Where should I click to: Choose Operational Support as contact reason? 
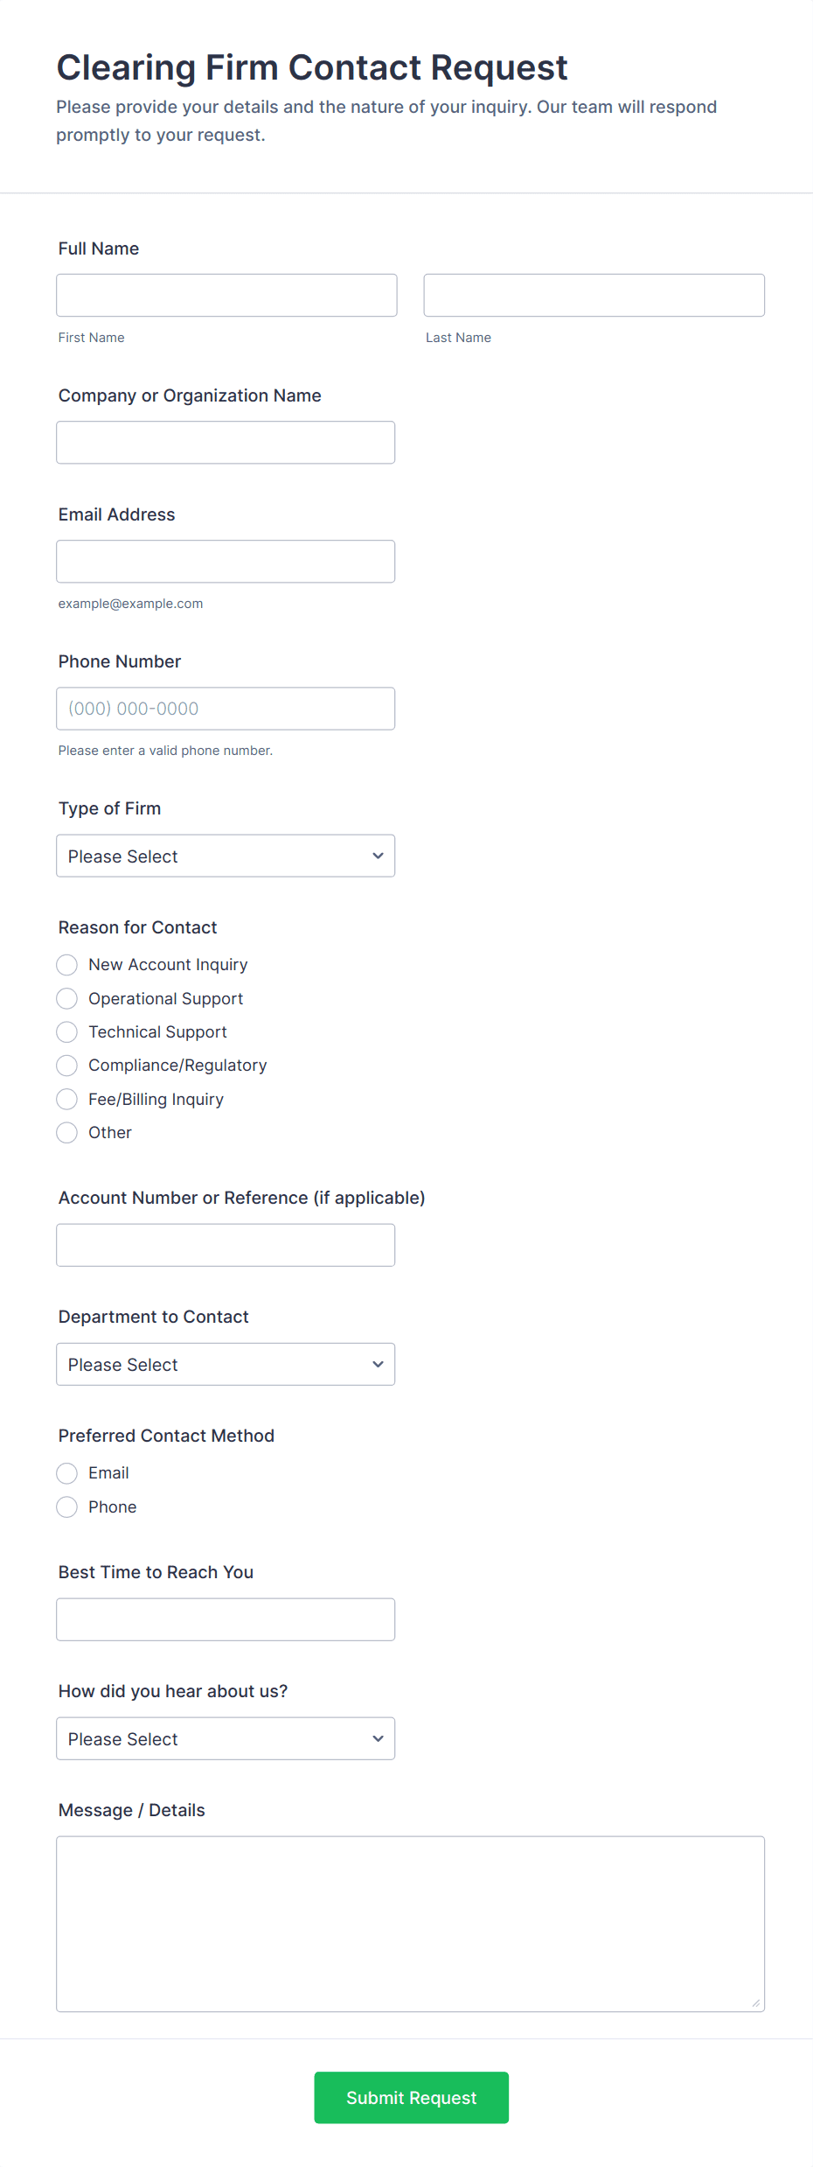coord(66,998)
